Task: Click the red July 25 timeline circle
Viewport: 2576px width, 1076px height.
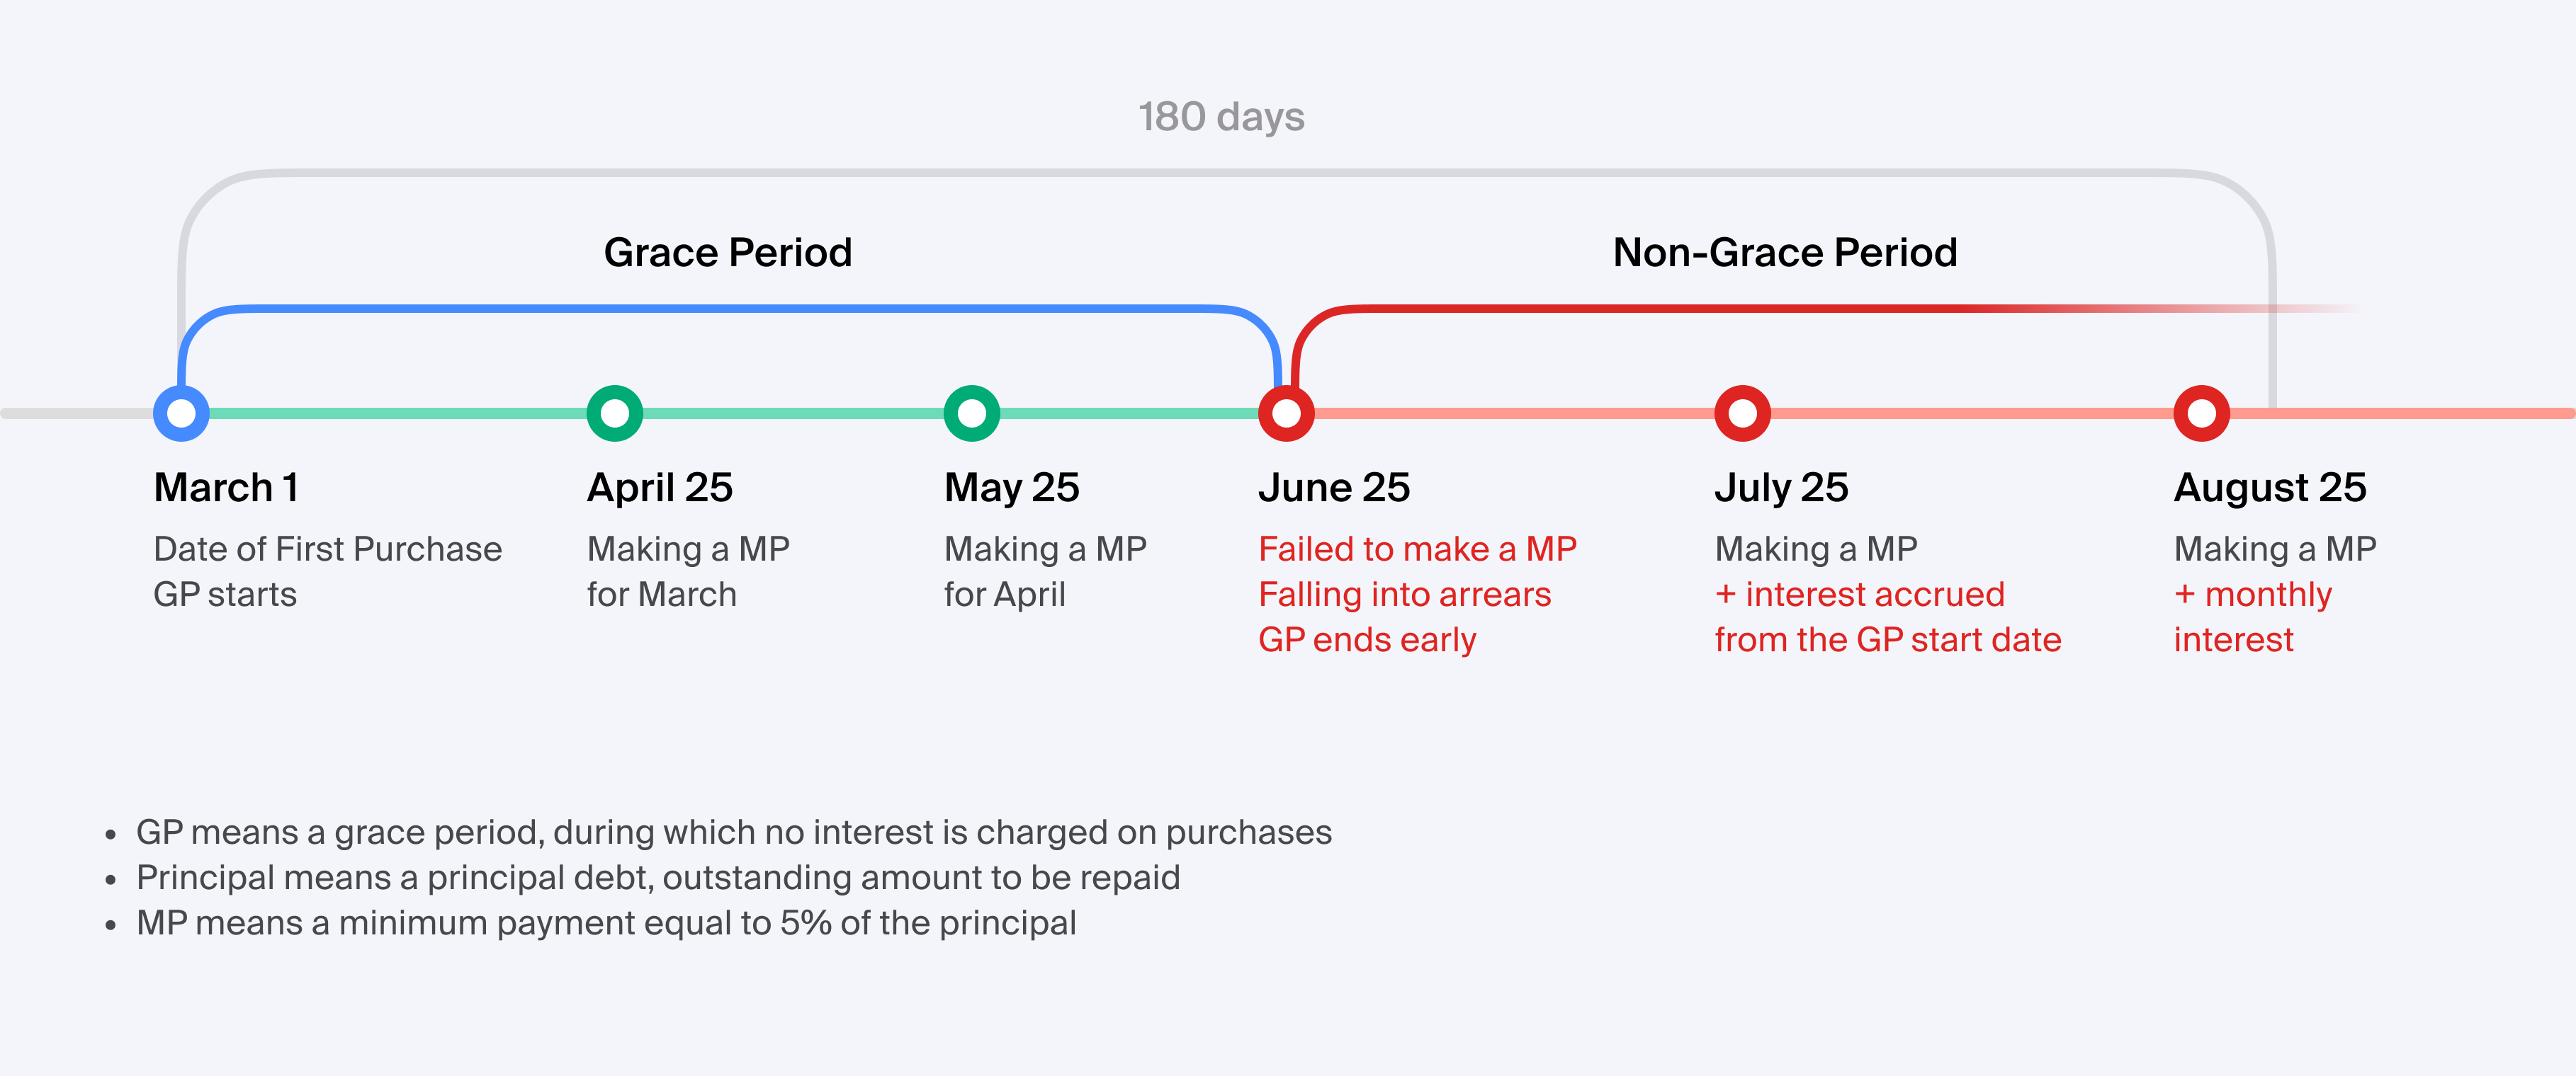Action: 1742,413
